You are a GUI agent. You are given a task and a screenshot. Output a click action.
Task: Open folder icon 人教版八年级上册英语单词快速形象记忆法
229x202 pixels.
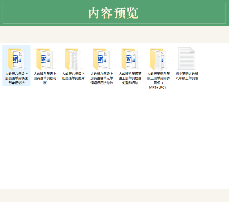coord(16,59)
